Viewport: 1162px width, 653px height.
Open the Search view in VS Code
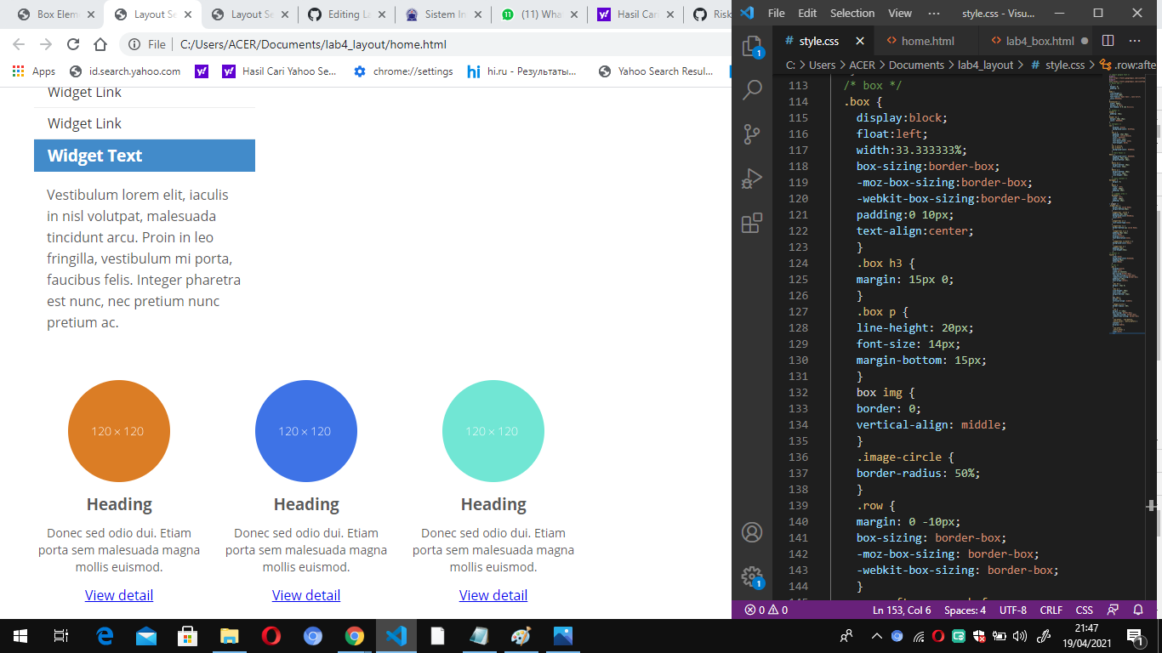point(751,89)
